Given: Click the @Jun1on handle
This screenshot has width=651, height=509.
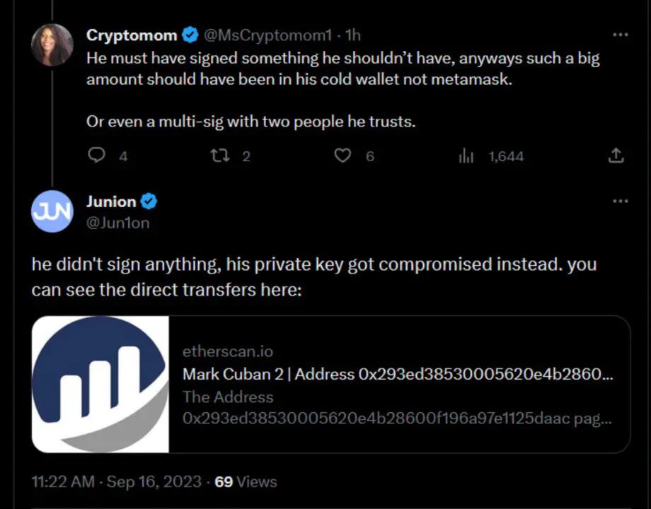Looking at the screenshot, I should click(x=118, y=223).
